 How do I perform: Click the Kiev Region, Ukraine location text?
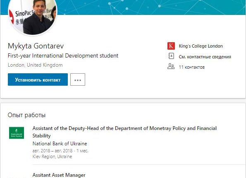pyautogui.click(x=52, y=156)
